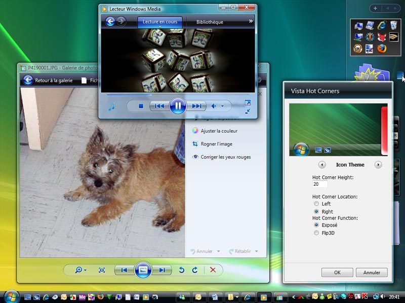Choose Exposé as hot corner function
405x303 pixels.
tap(317, 225)
